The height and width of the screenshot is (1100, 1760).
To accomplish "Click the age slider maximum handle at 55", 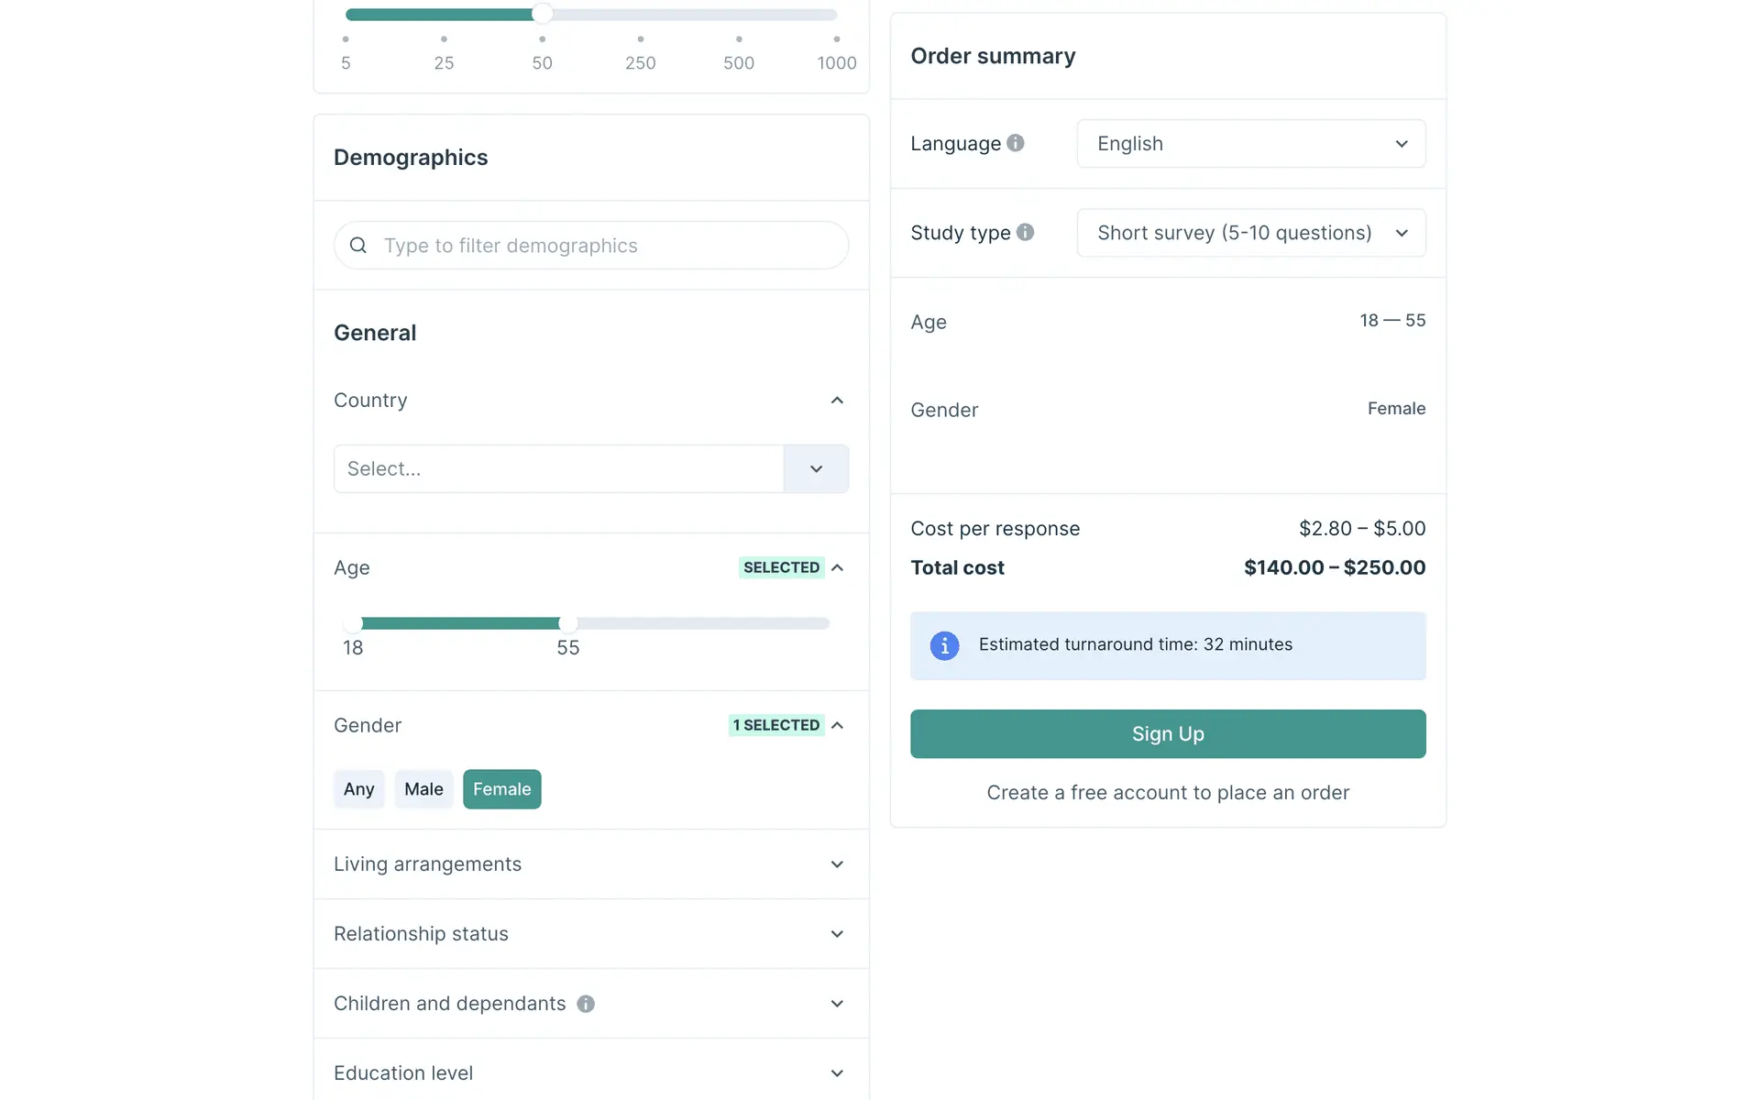I will 568,623.
